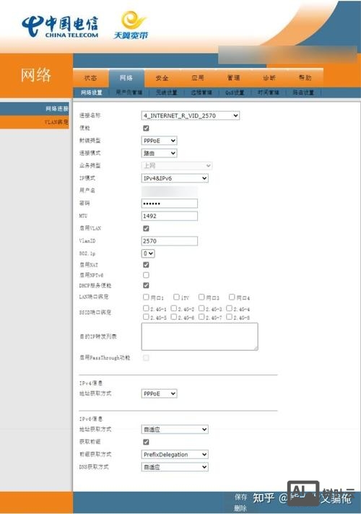Image resolution: width=361 pixels, height=514 pixels.
Task: Expand the IPv4&IPv6 IP mode dropdown
Action: pos(175,178)
